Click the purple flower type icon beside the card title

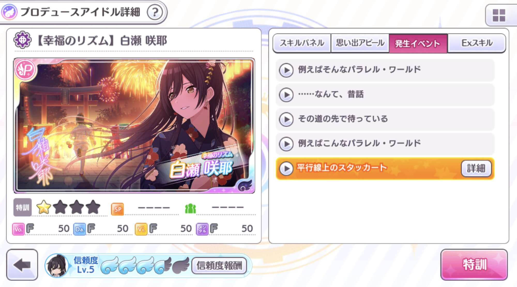(x=22, y=40)
